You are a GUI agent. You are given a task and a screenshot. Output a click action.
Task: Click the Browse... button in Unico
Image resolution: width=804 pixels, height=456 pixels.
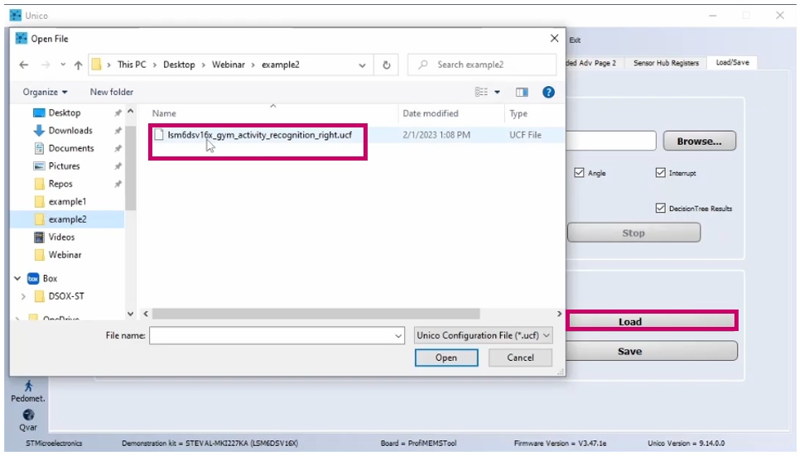(x=700, y=141)
